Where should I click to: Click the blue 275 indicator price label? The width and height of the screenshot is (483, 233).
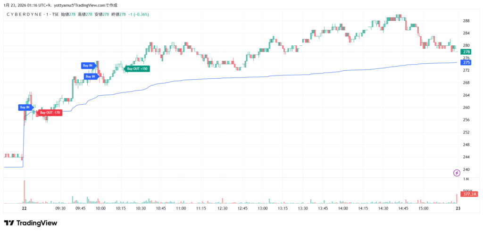[x=466, y=62]
